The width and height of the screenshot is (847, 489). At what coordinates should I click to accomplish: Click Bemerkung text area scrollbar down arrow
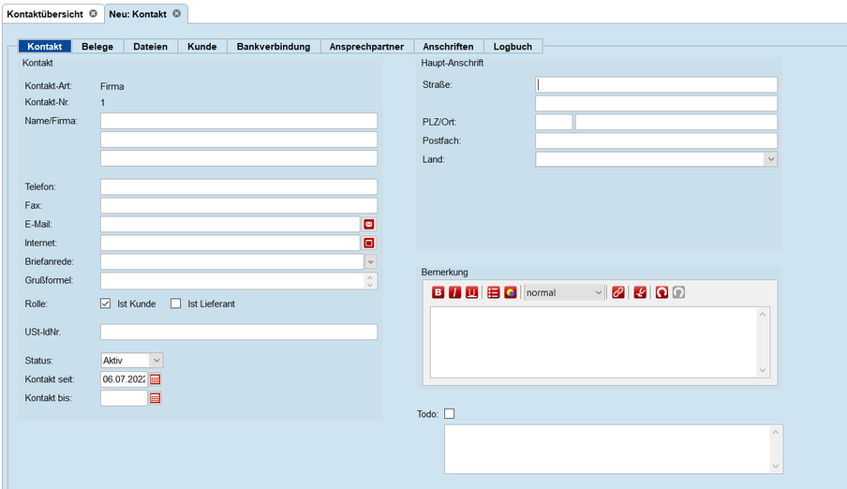763,371
